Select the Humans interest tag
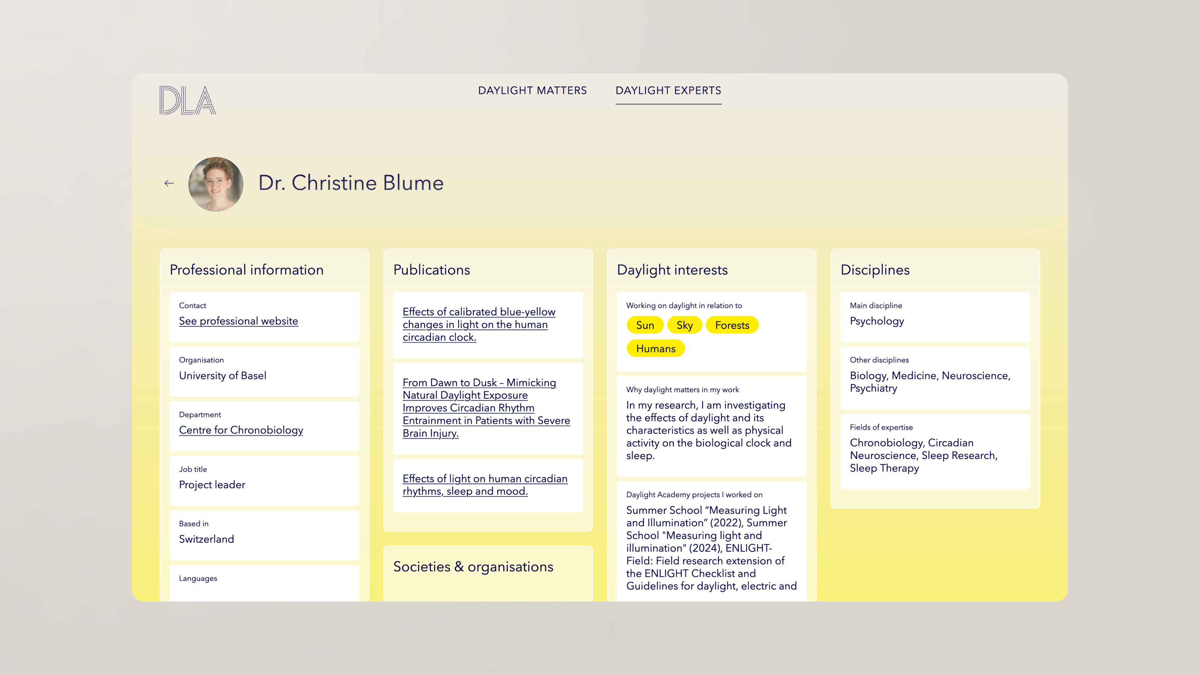 tap(655, 348)
